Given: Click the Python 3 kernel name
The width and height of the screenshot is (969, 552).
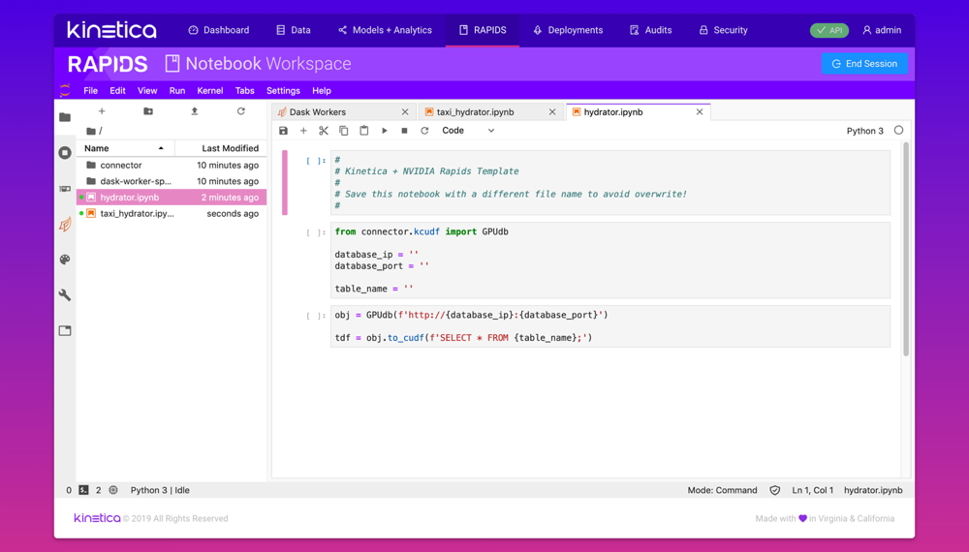Looking at the screenshot, I should [864, 131].
